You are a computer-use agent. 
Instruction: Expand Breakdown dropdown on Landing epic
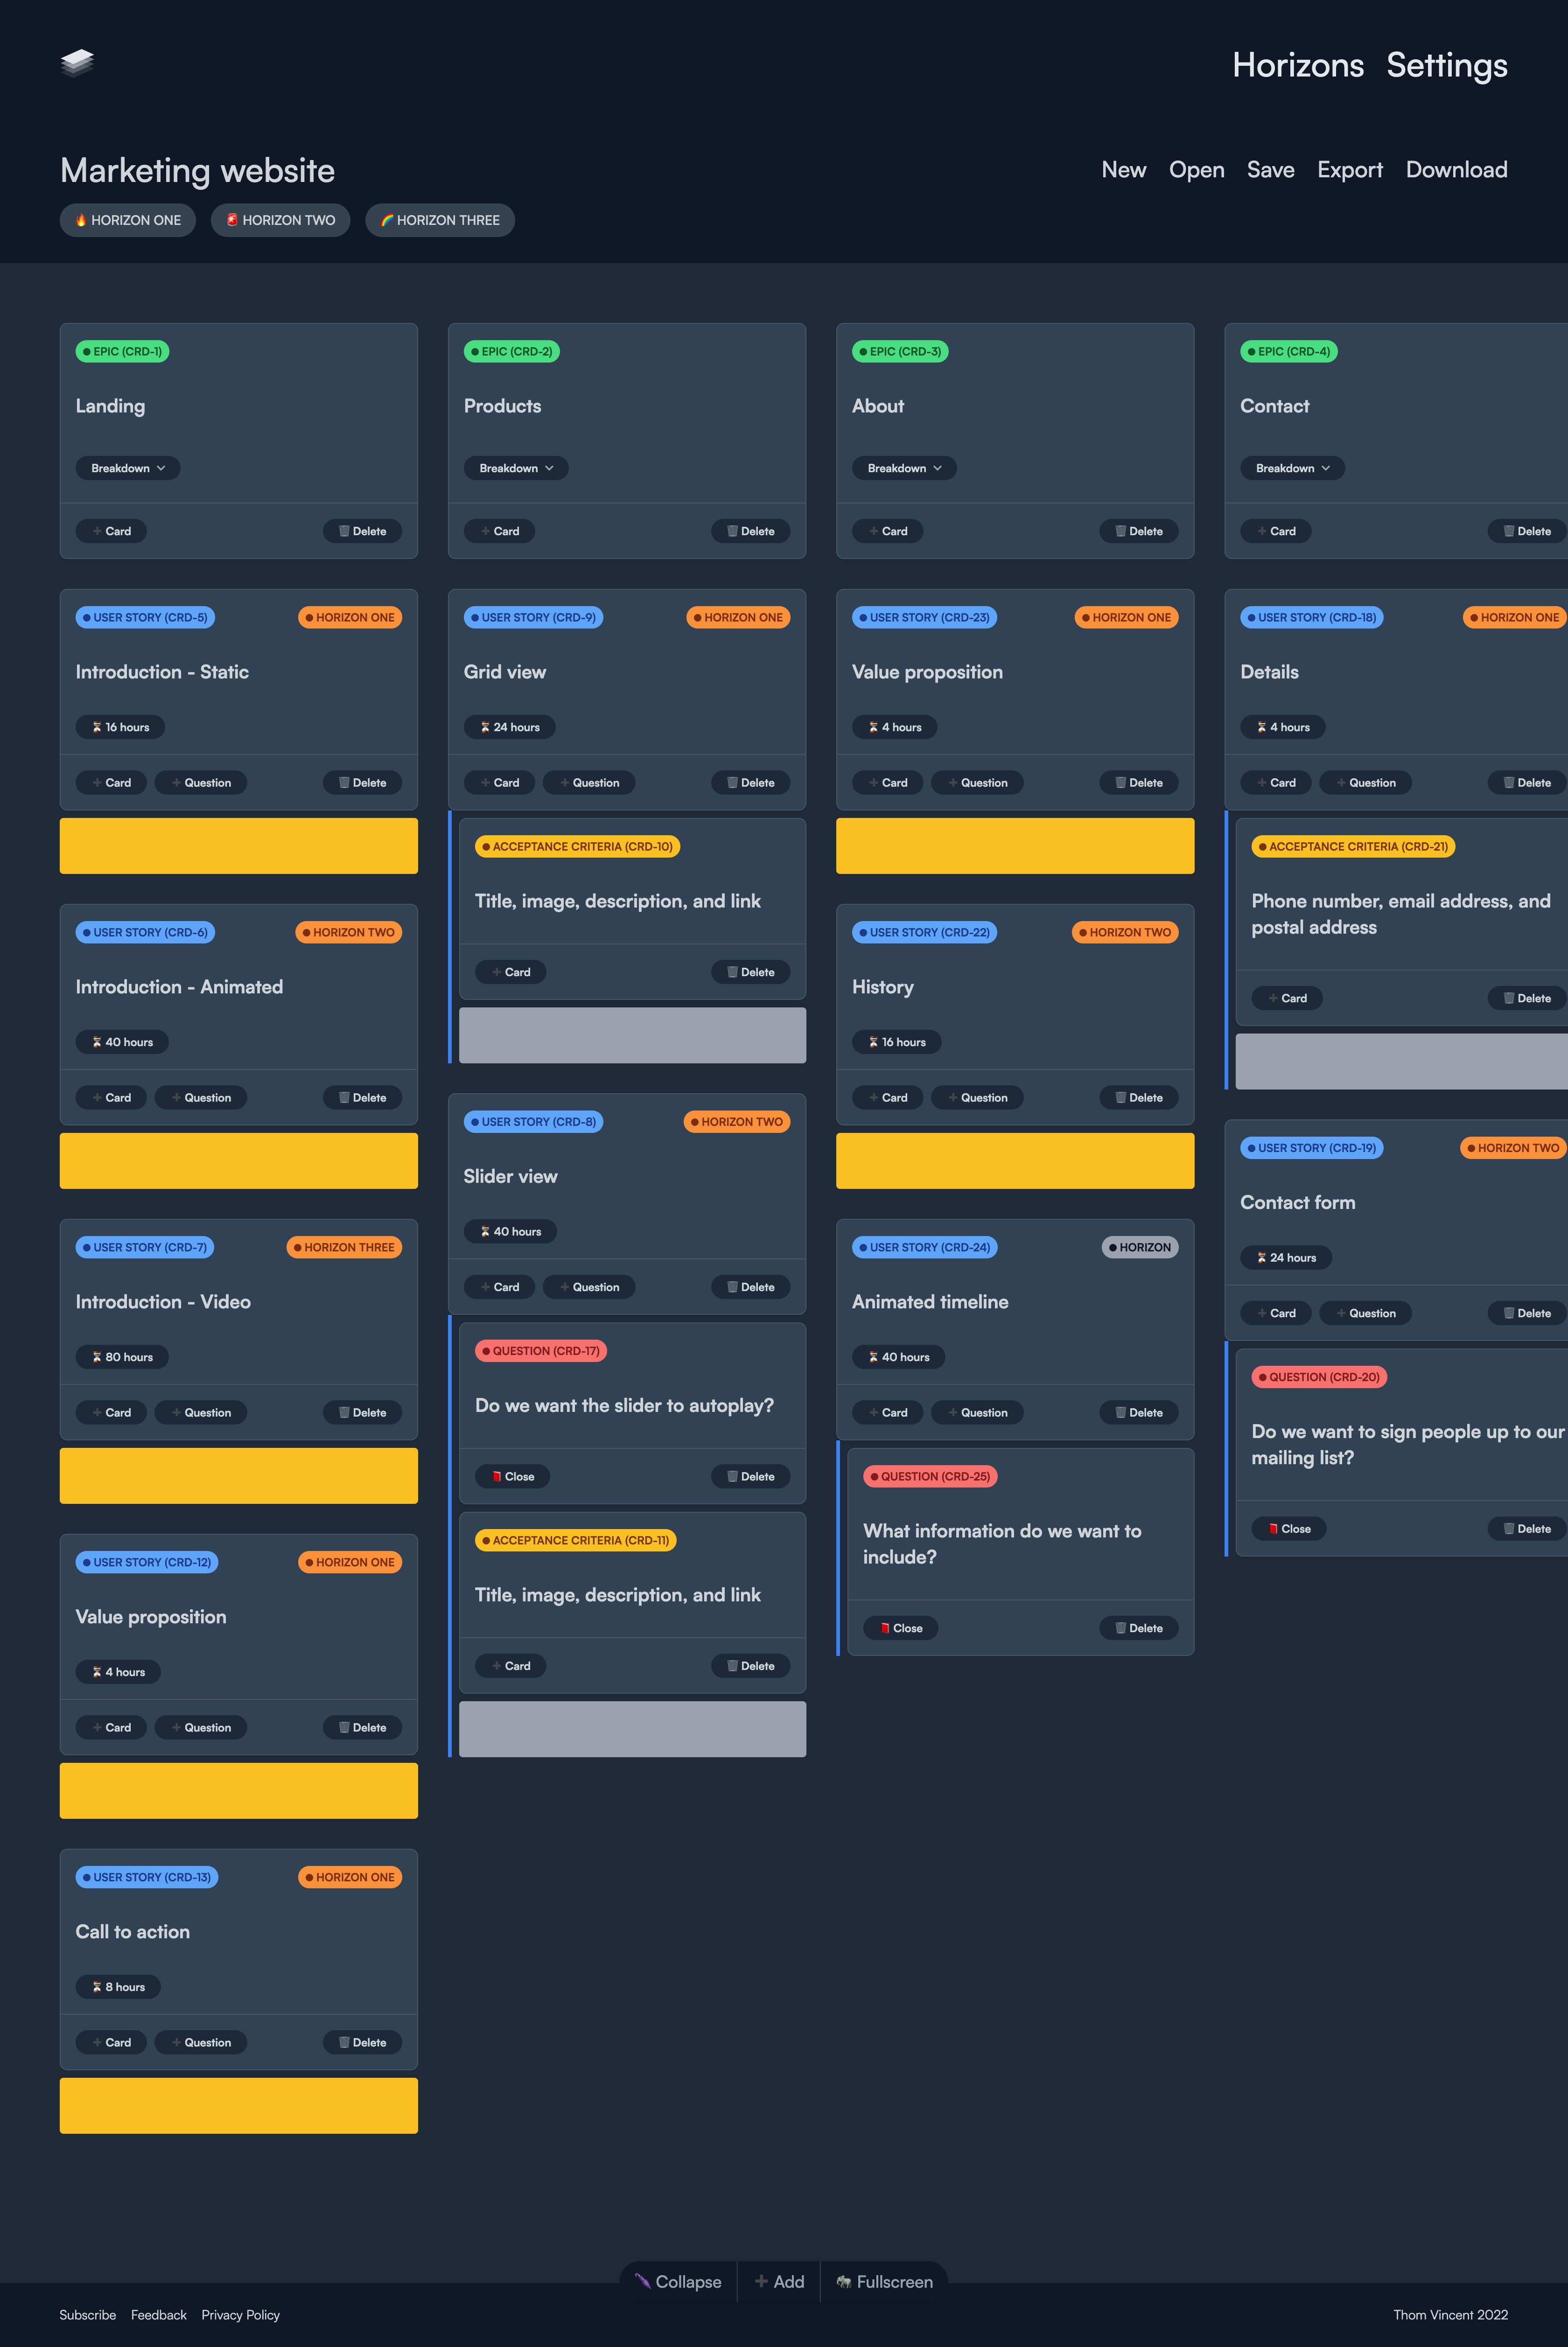click(x=128, y=468)
